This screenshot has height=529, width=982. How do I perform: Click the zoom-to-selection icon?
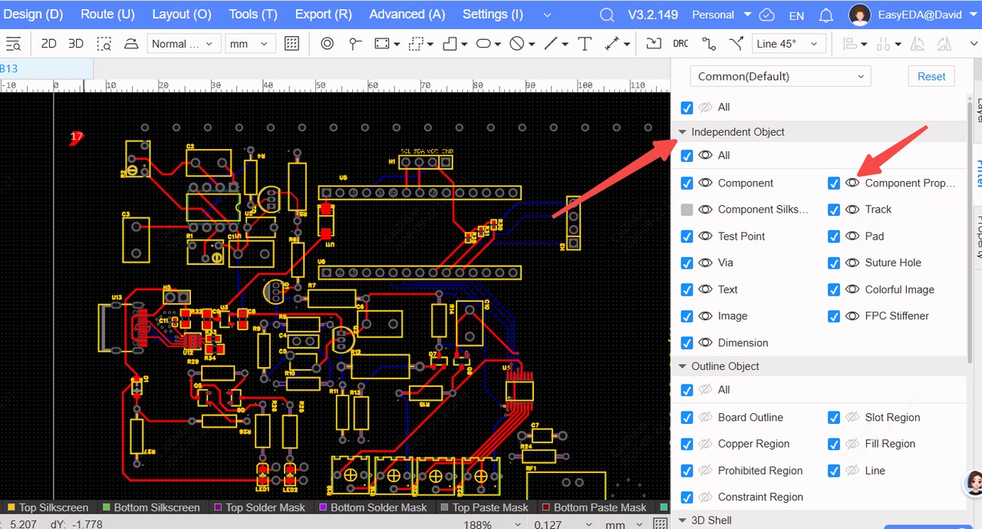point(104,44)
